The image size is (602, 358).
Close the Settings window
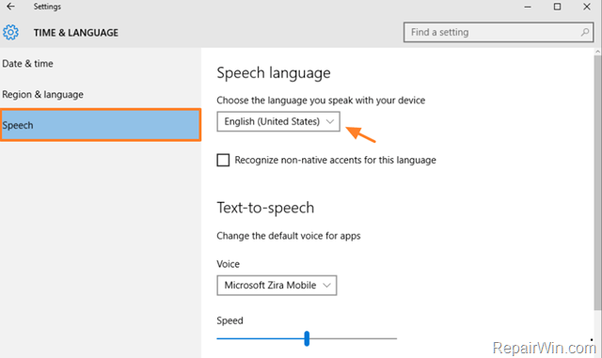[x=587, y=7]
